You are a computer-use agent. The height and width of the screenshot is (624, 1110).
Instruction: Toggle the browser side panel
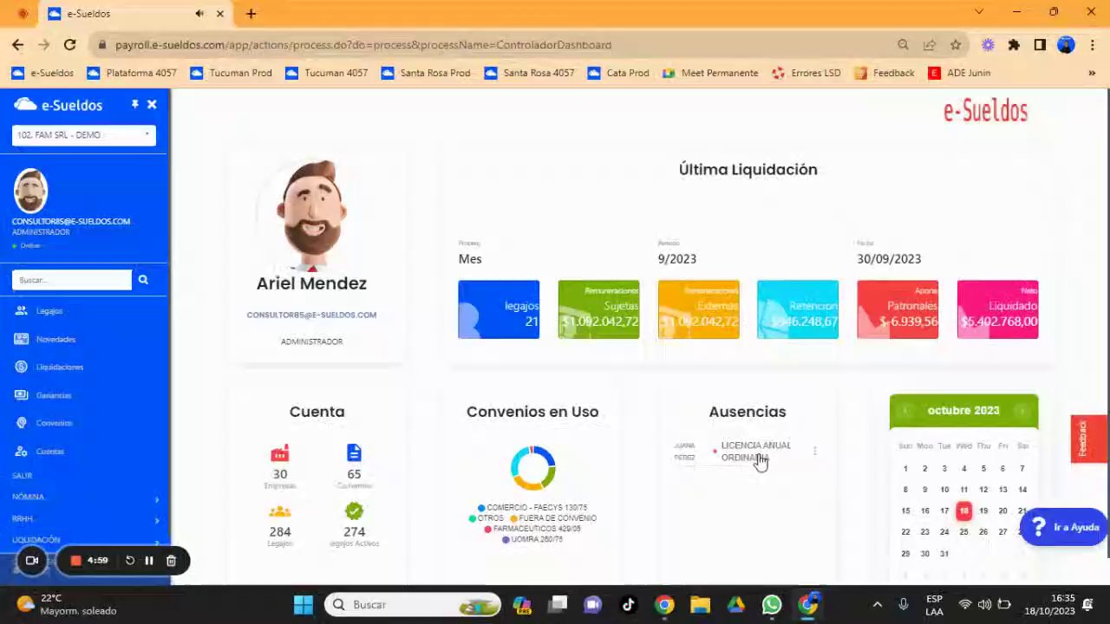click(x=1040, y=45)
